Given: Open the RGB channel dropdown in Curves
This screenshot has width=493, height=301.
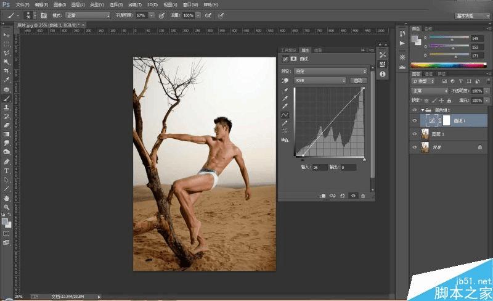Looking at the screenshot, I should tap(319, 80).
